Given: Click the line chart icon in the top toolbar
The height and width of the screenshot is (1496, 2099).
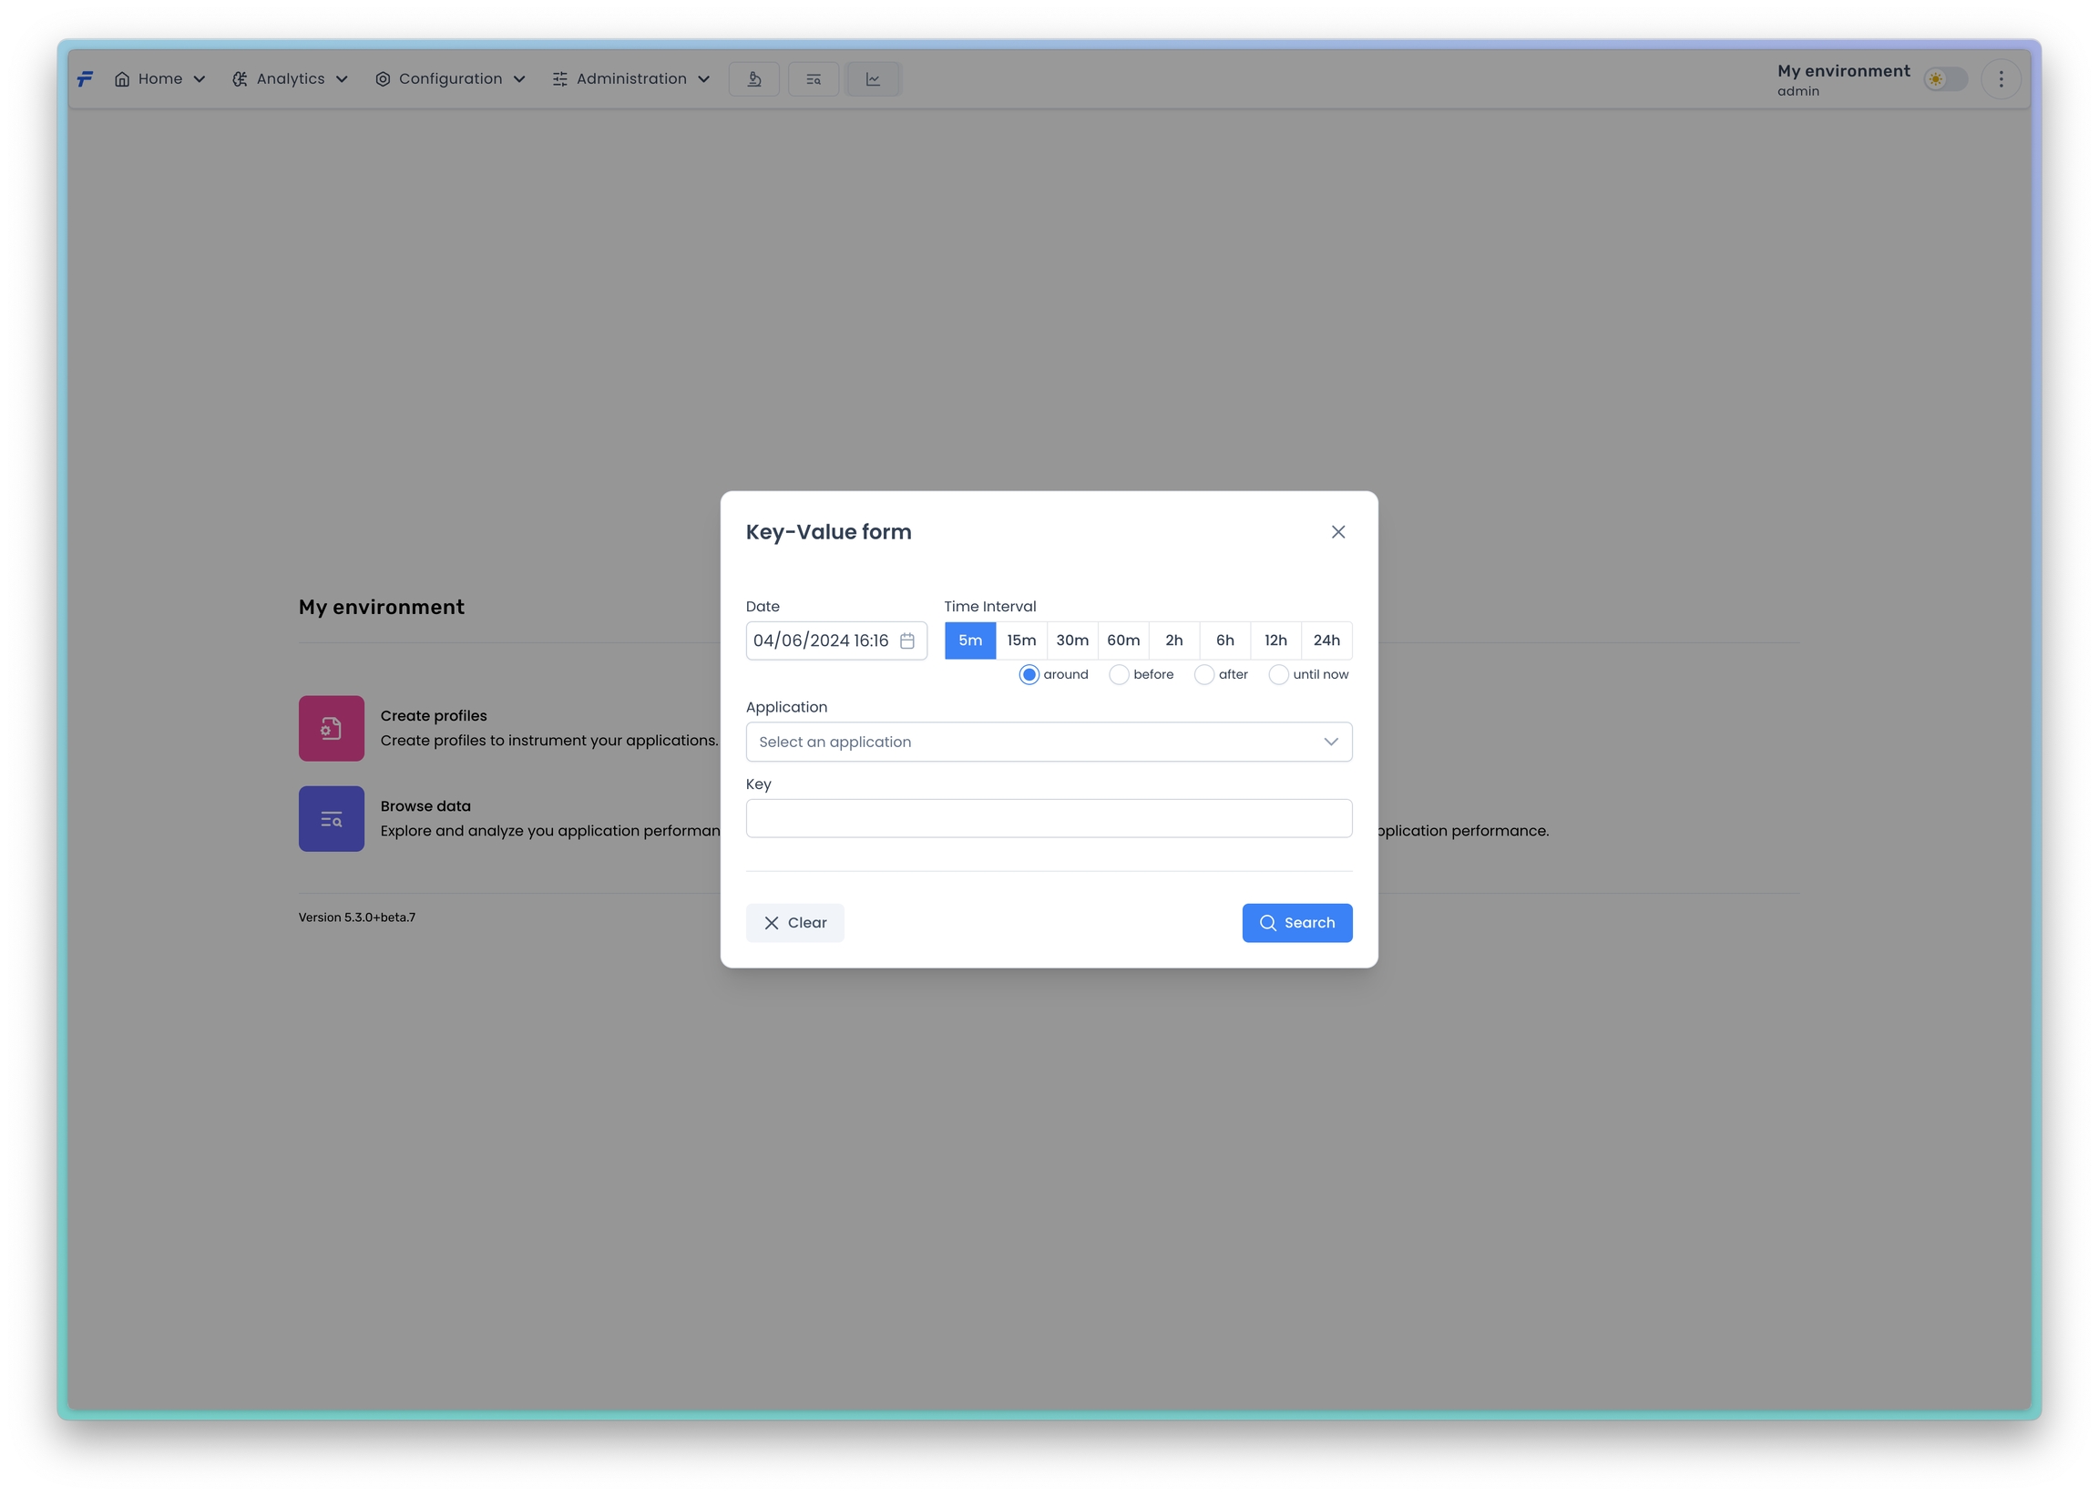Looking at the screenshot, I should click(872, 79).
